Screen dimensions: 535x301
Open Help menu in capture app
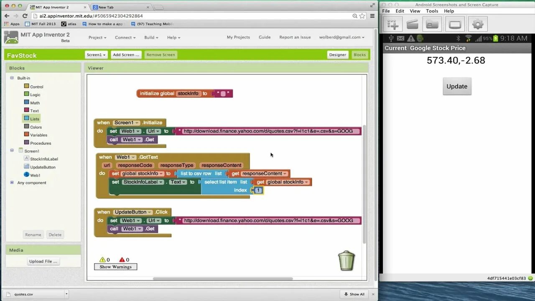click(449, 11)
